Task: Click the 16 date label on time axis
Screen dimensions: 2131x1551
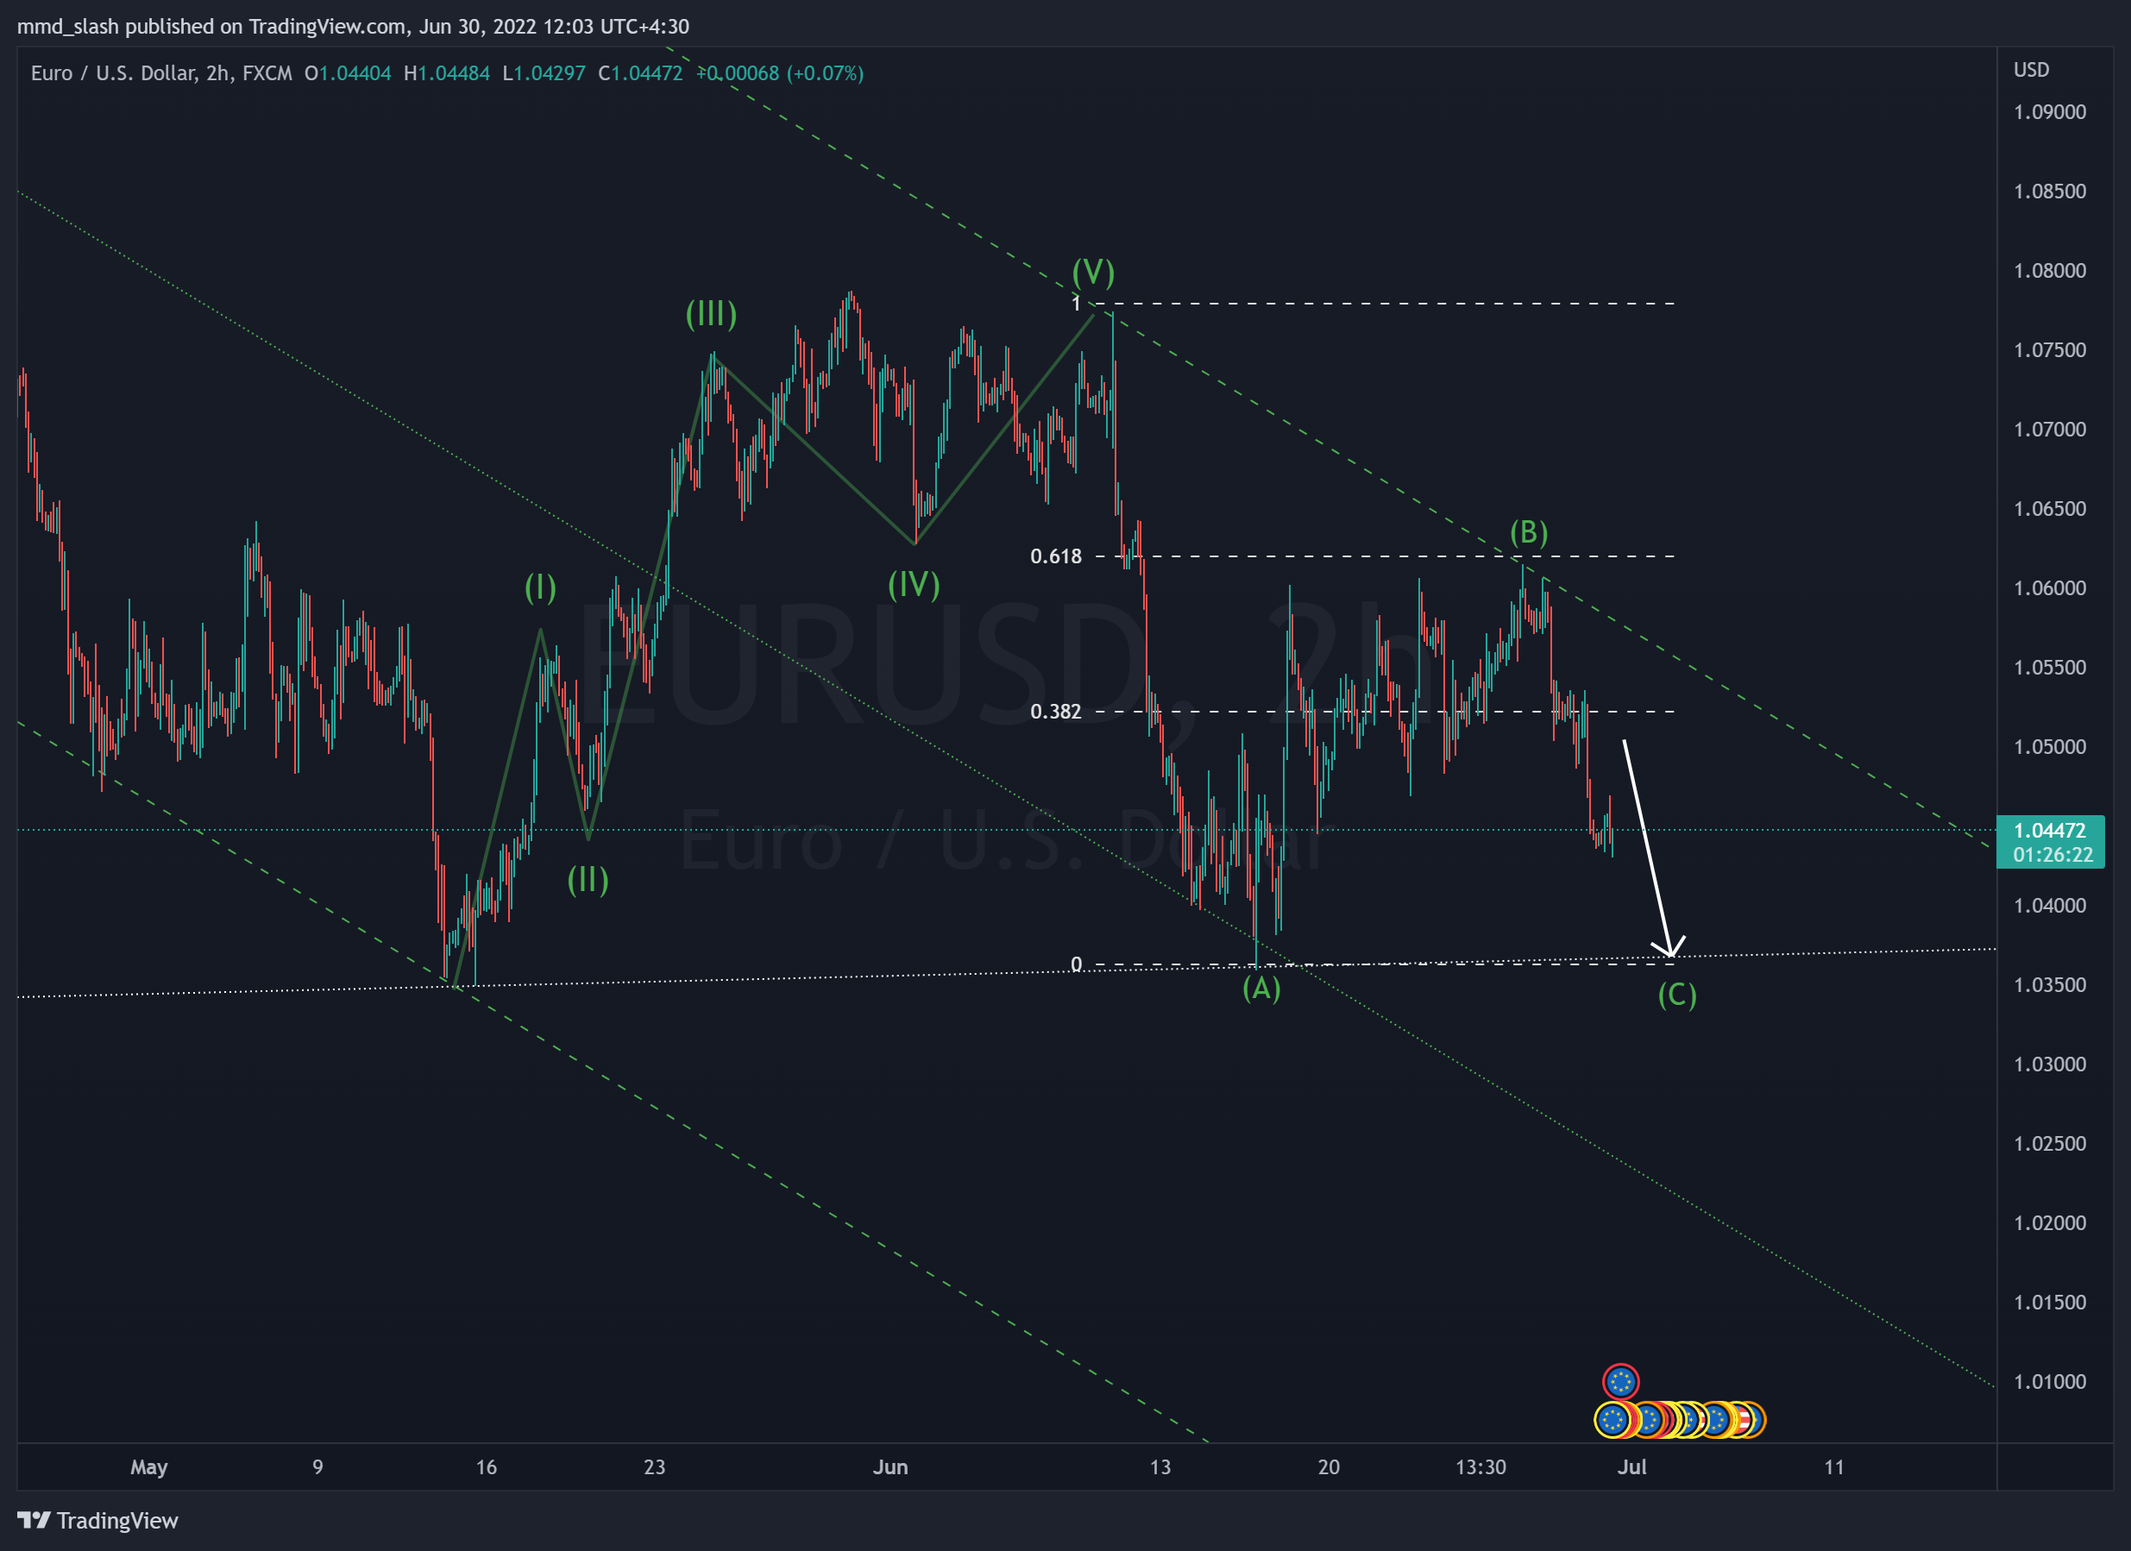Action: [486, 1467]
